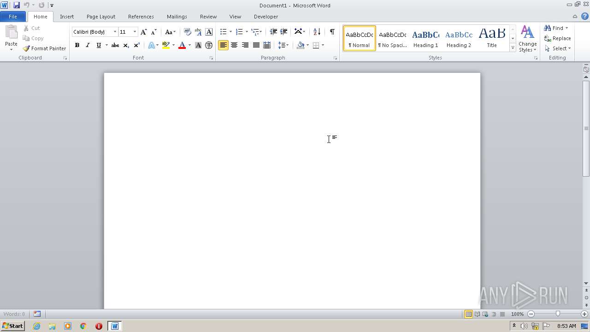Open the font name dropdown
Viewport: 590px width, 332px height.
click(115, 32)
